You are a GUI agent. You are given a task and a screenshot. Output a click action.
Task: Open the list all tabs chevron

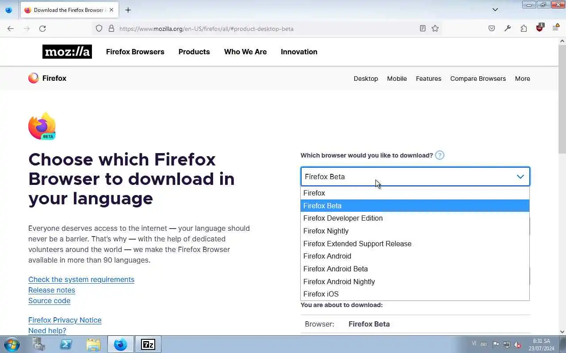pos(495,10)
